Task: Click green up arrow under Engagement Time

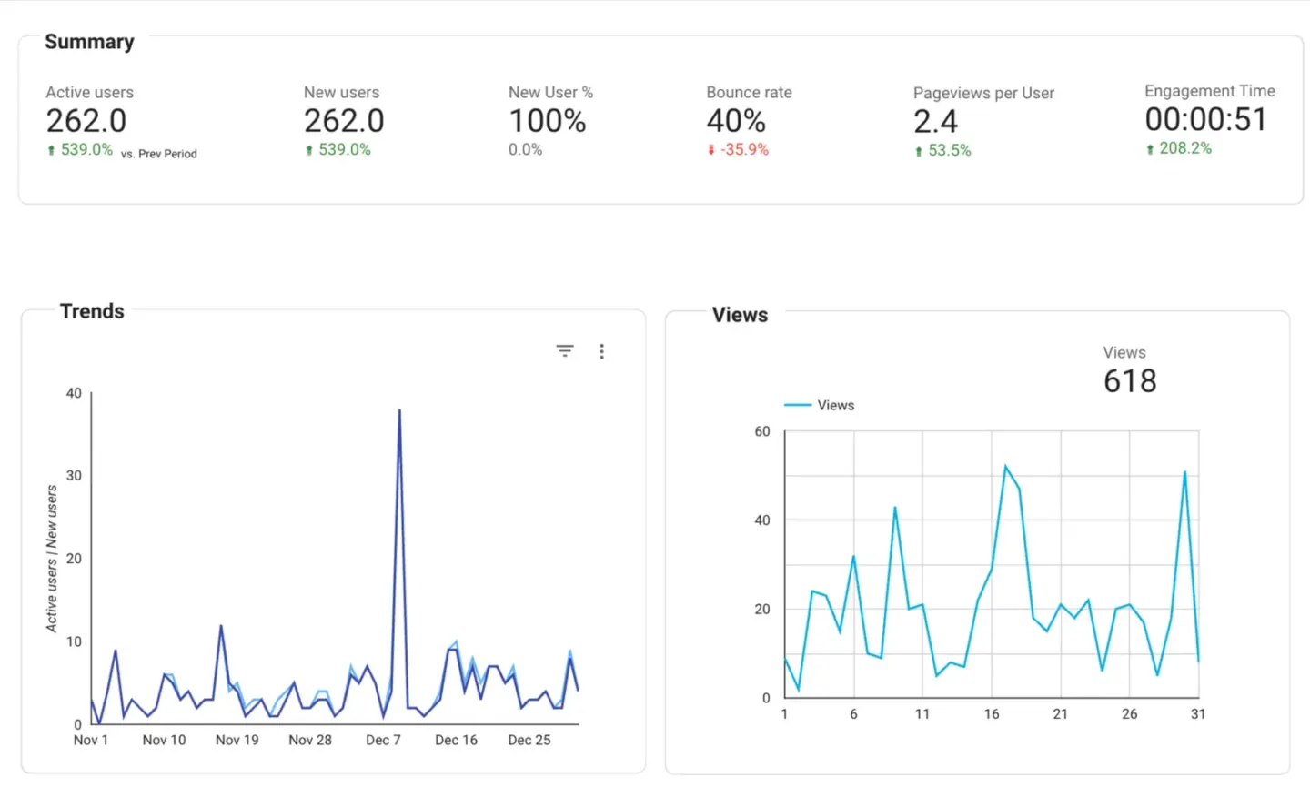Action: [1150, 148]
